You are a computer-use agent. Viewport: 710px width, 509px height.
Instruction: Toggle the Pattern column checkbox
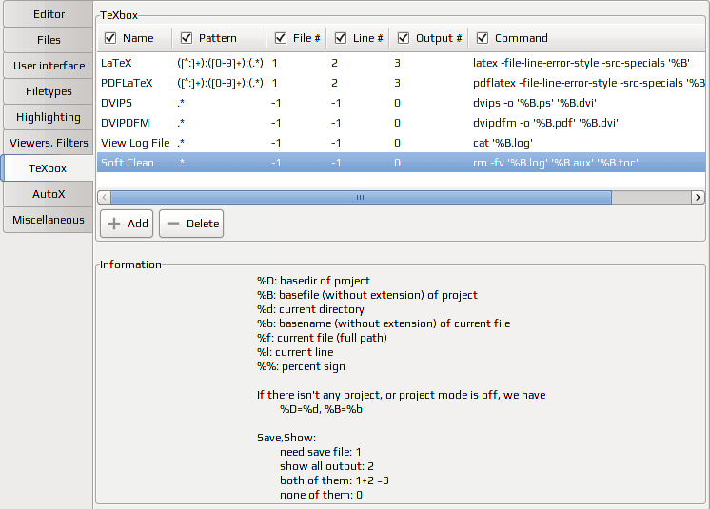pyautogui.click(x=187, y=38)
